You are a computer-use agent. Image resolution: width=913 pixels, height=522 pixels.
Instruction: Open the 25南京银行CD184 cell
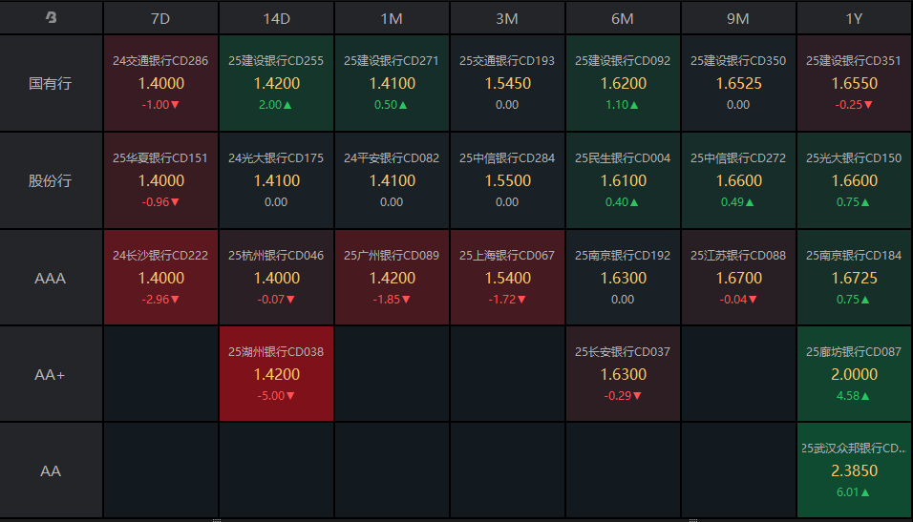(x=854, y=278)
